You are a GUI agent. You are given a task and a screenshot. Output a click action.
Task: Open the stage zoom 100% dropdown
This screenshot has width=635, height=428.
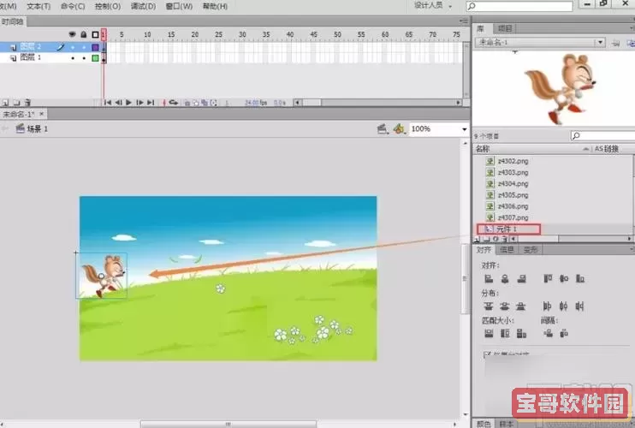pos(465,129)
